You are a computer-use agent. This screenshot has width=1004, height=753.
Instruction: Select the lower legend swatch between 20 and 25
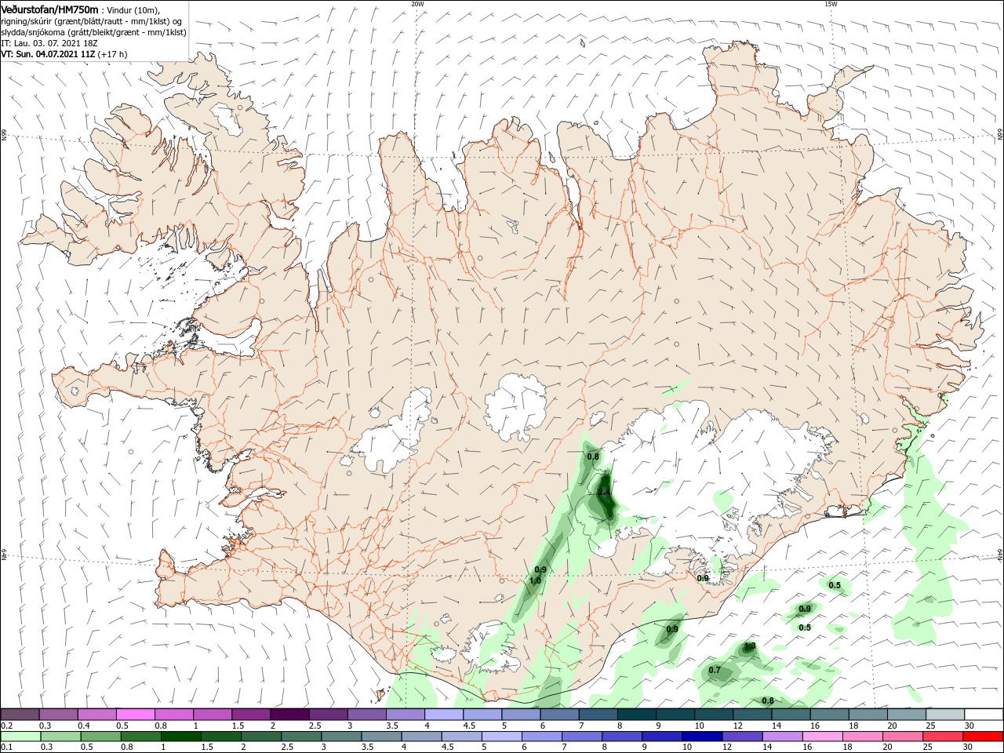(903, 737)
